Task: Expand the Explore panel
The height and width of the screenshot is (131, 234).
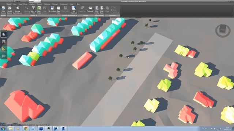Action: (x=34, y=15)
